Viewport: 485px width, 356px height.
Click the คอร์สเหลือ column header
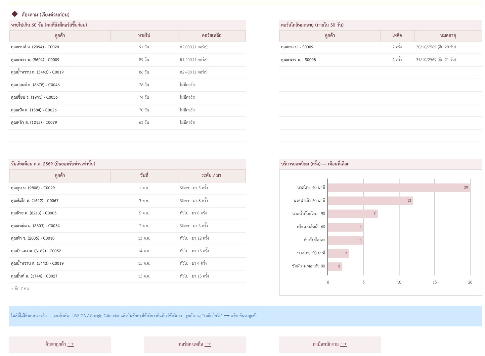[x=212, y=36]
